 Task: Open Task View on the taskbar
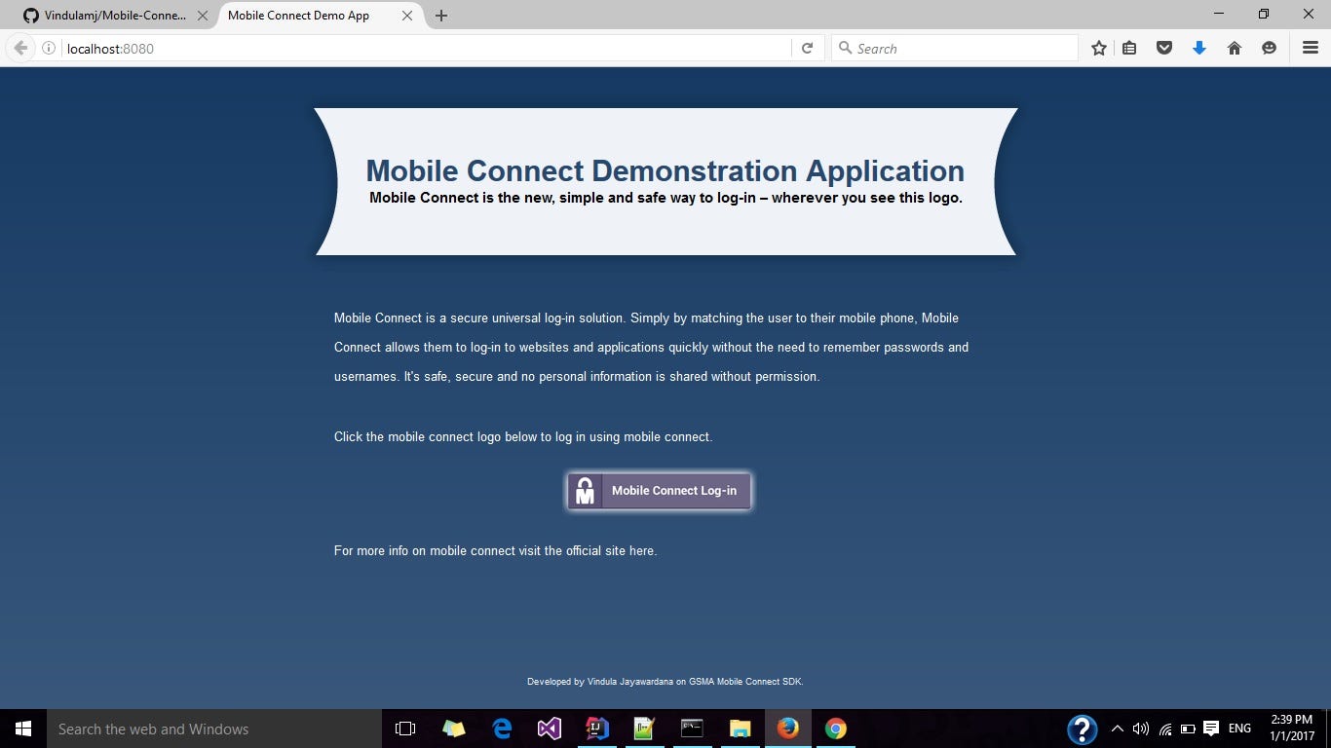point(405,729)
